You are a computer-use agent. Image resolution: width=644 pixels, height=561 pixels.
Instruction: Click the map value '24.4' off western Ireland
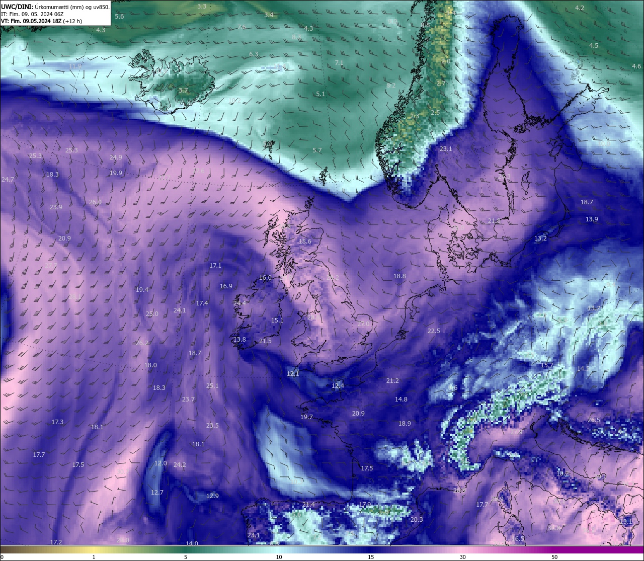click(x=239, y=303)
